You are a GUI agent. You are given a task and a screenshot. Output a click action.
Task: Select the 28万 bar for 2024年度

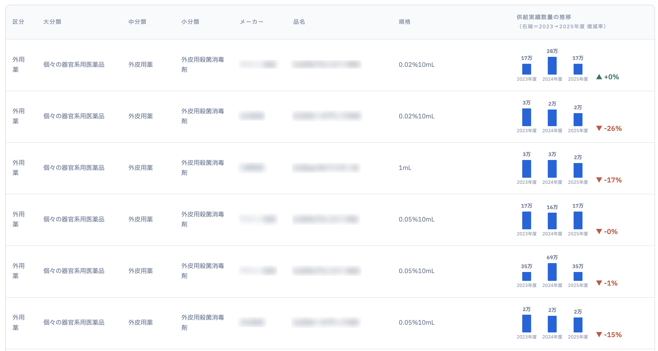coord(552,66)
